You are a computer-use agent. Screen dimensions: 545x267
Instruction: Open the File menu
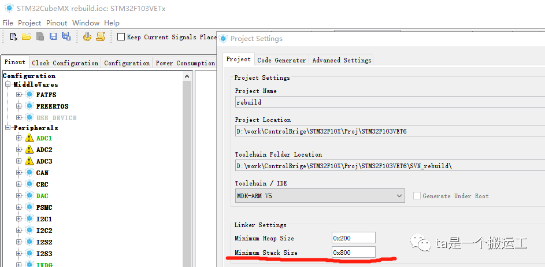tap(8, 23)
